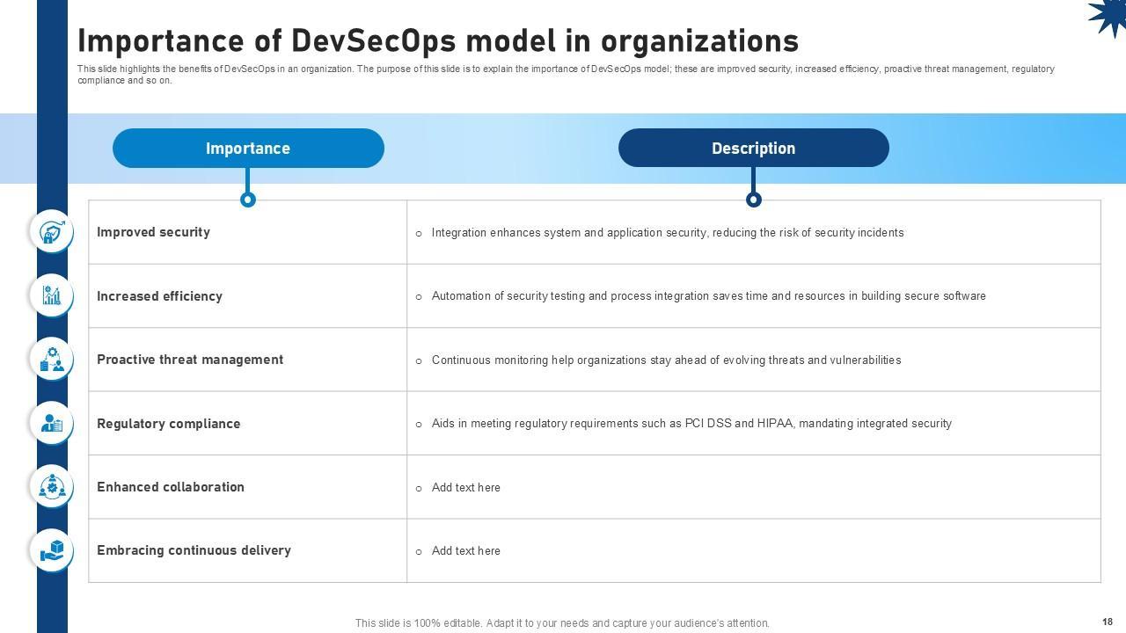Select the 'Enhanced collaboration' cell
The image size is (1126, 633).
247,487
